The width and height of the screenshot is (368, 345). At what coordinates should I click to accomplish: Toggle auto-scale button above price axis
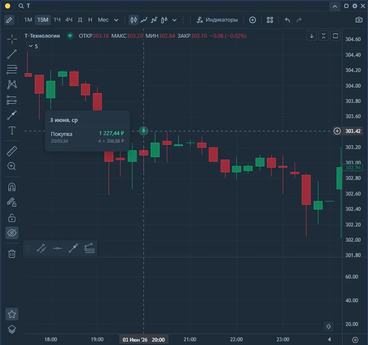[x=335, y=36]
